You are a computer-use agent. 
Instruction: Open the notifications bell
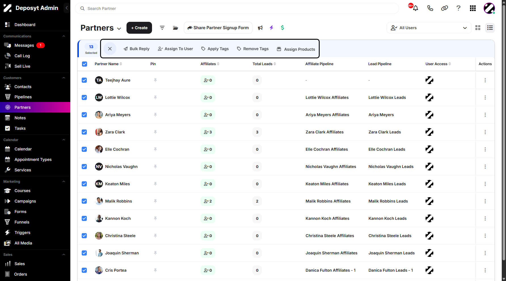[416, 8]
